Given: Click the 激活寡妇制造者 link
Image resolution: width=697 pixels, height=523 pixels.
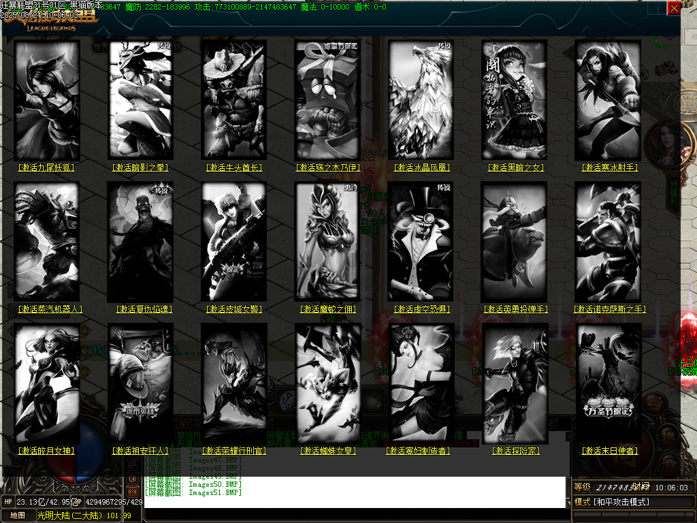Looking at the screenshot, I should tap(419, 451).
